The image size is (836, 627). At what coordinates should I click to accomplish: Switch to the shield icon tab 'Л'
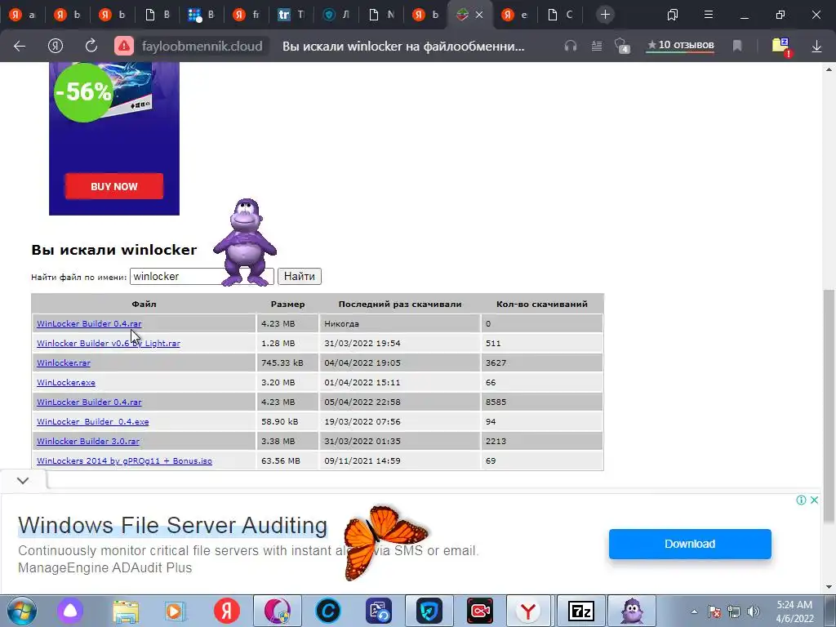(x=336, y=15)
